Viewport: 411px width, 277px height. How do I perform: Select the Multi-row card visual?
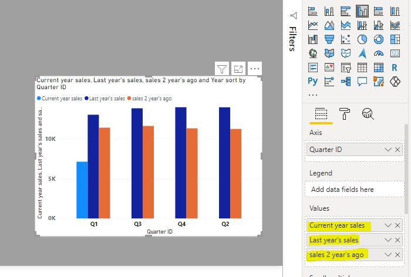pyautogui.click(x=313, y=67)
